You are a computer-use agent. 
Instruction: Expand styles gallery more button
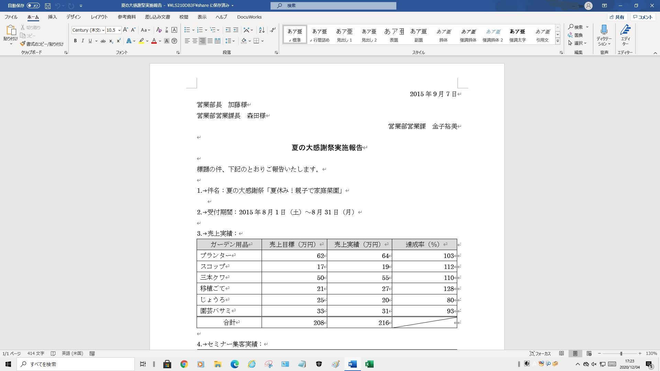point(558,42)
